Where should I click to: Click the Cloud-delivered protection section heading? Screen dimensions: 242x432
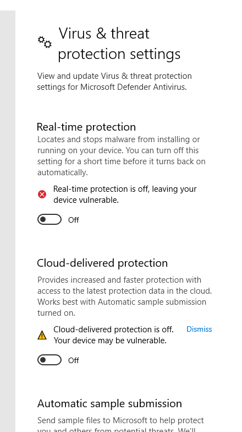click(x=102, y=263)
